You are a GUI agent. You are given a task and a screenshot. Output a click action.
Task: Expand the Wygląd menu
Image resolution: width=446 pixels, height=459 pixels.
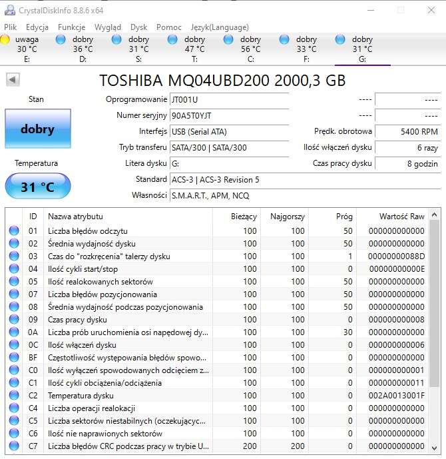pos(108,27)
